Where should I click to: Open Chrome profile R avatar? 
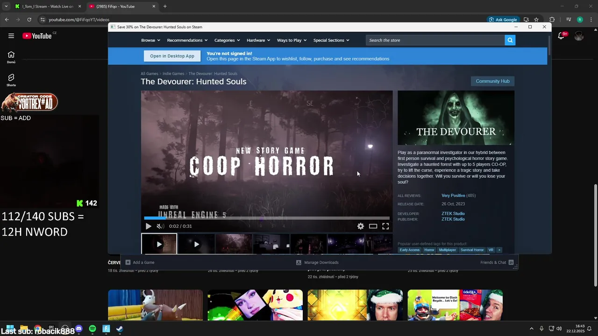click(580, 20)
